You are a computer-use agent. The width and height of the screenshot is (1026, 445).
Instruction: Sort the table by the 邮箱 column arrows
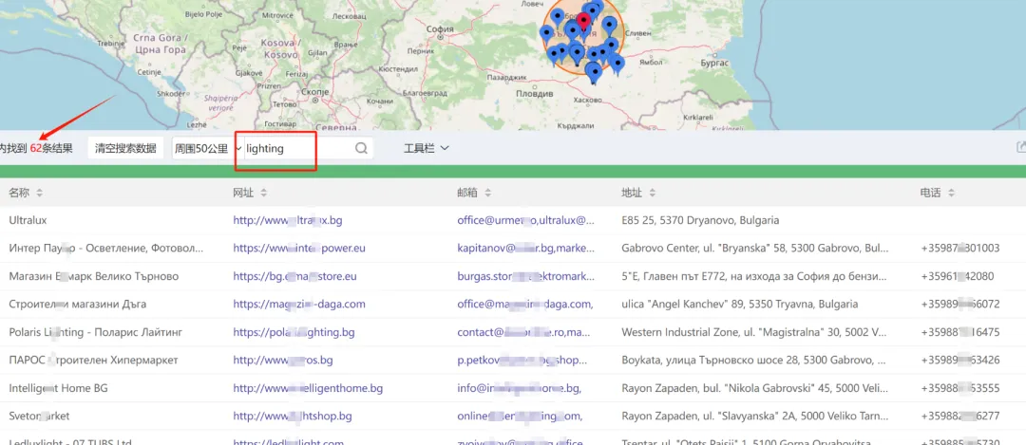click(x=488, y=193)
